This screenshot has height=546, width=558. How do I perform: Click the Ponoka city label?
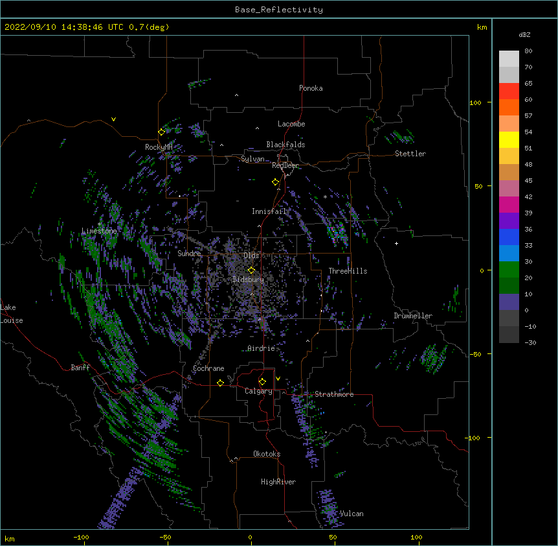[311, 88]
